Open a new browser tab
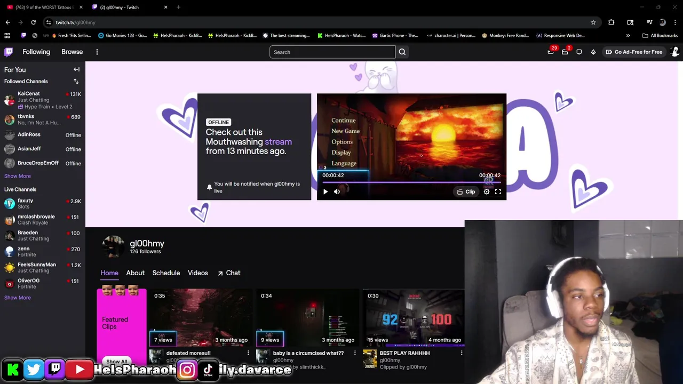 [x=178, y=7]
